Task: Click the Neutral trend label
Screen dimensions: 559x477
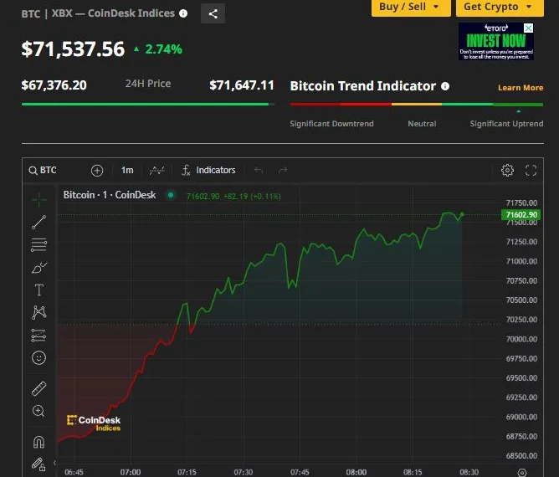Action: [x=422, y=124]
